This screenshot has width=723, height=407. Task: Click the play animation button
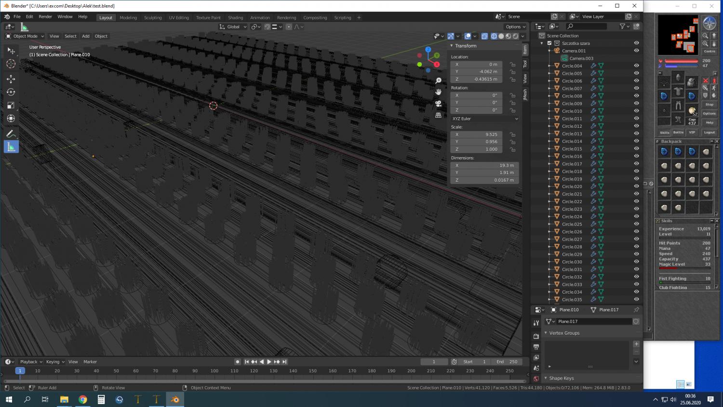pos(269,362)
